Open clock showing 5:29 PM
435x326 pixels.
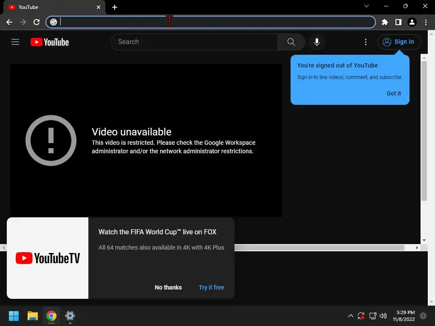pyautogui.click(x=404, y=316)
